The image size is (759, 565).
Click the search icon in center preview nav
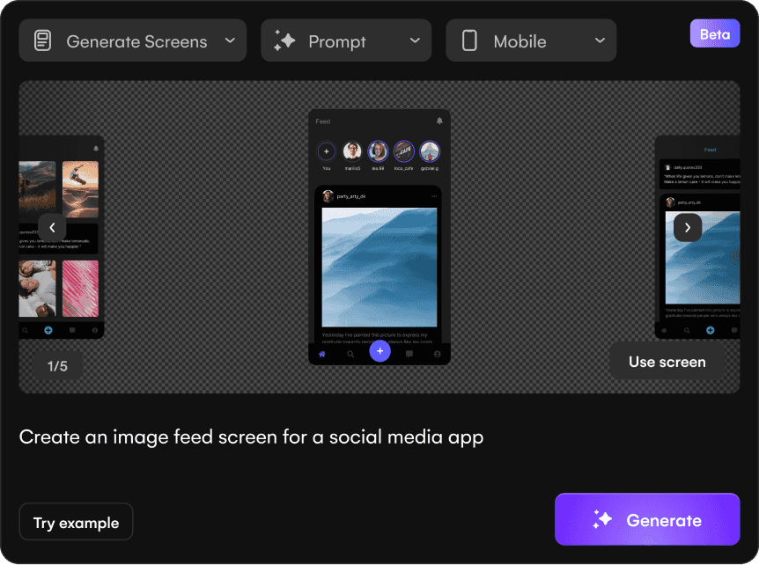350,354
